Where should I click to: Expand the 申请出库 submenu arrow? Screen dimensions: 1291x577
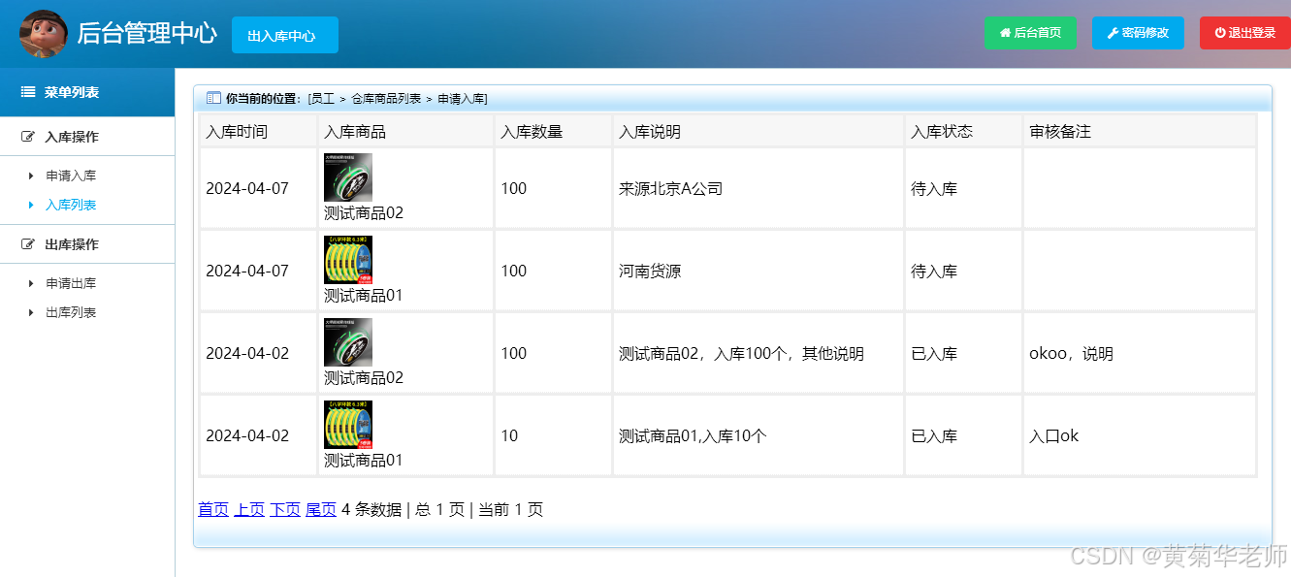[29, 282]
